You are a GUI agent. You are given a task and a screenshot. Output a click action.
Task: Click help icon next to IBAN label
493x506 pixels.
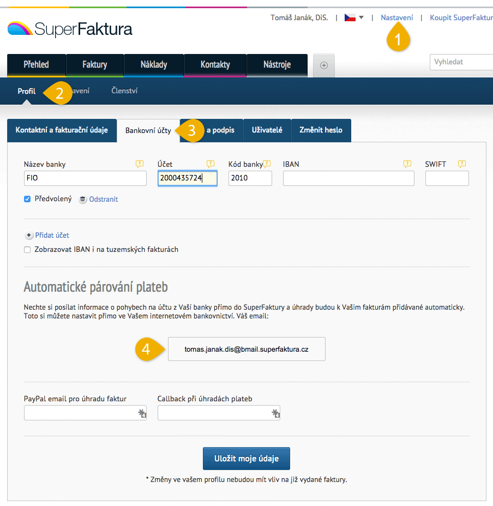point(407,164)
